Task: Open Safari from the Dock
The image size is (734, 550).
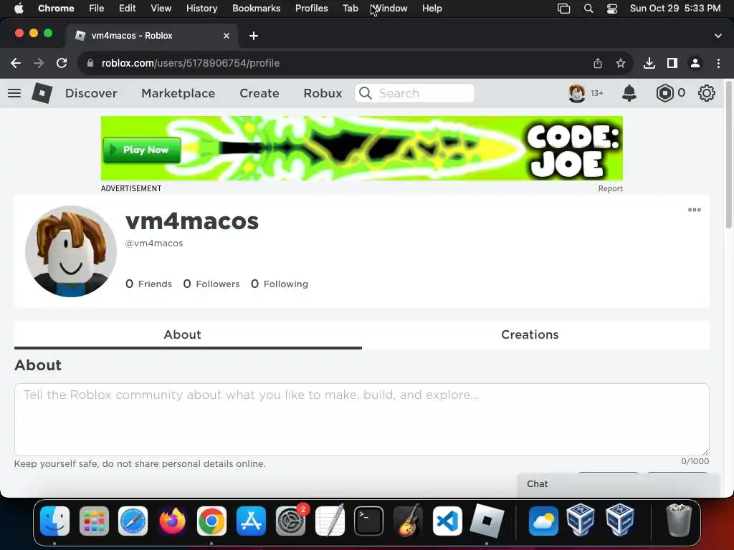Action: point(133,521)
